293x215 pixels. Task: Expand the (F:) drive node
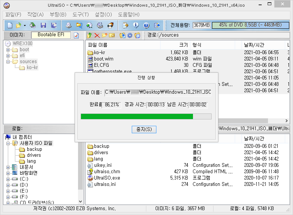[x=8, y=197]
